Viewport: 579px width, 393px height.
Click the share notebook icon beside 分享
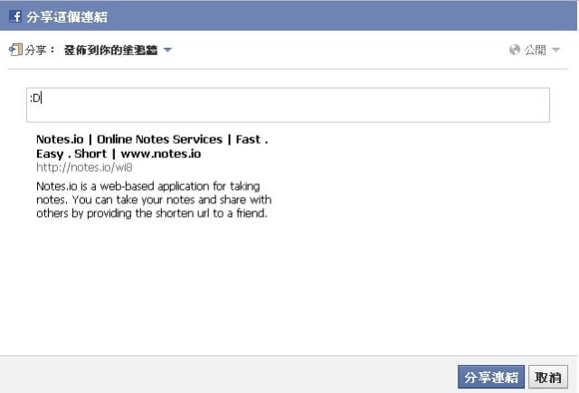click(15, 50)
